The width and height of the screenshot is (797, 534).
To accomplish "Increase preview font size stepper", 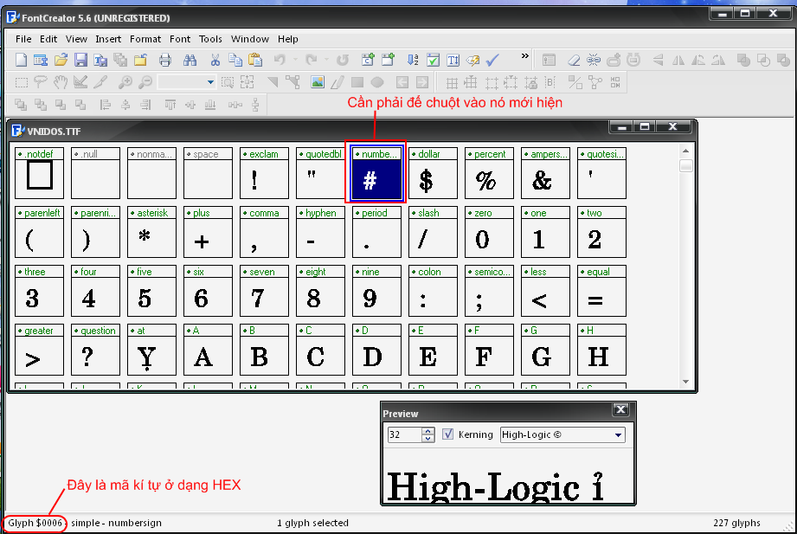I will 428,431.
